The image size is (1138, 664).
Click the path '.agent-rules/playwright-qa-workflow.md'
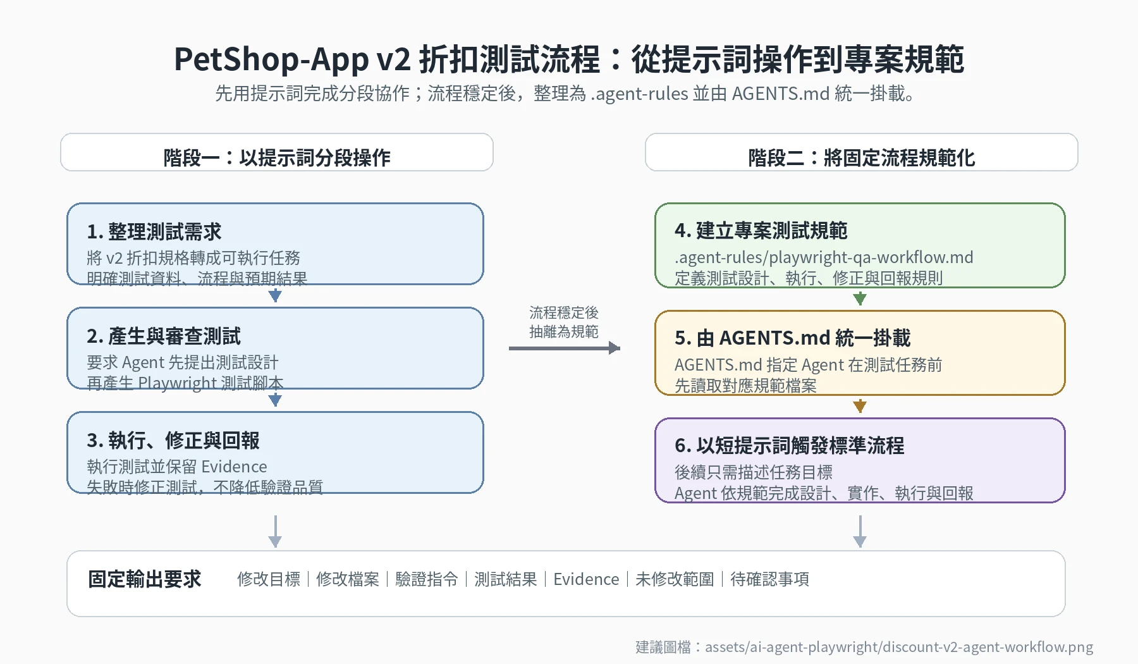point(824,257)
